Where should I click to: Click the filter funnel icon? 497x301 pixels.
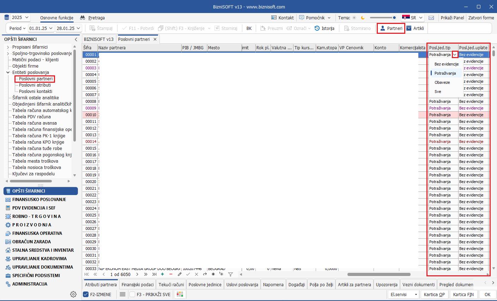230,274
